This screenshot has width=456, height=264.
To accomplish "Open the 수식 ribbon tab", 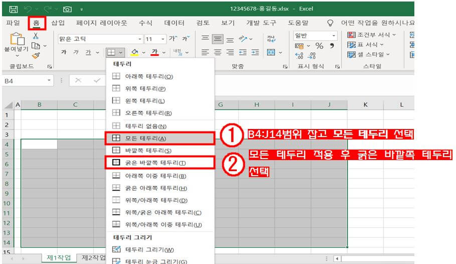I will [x=145, y=23].
